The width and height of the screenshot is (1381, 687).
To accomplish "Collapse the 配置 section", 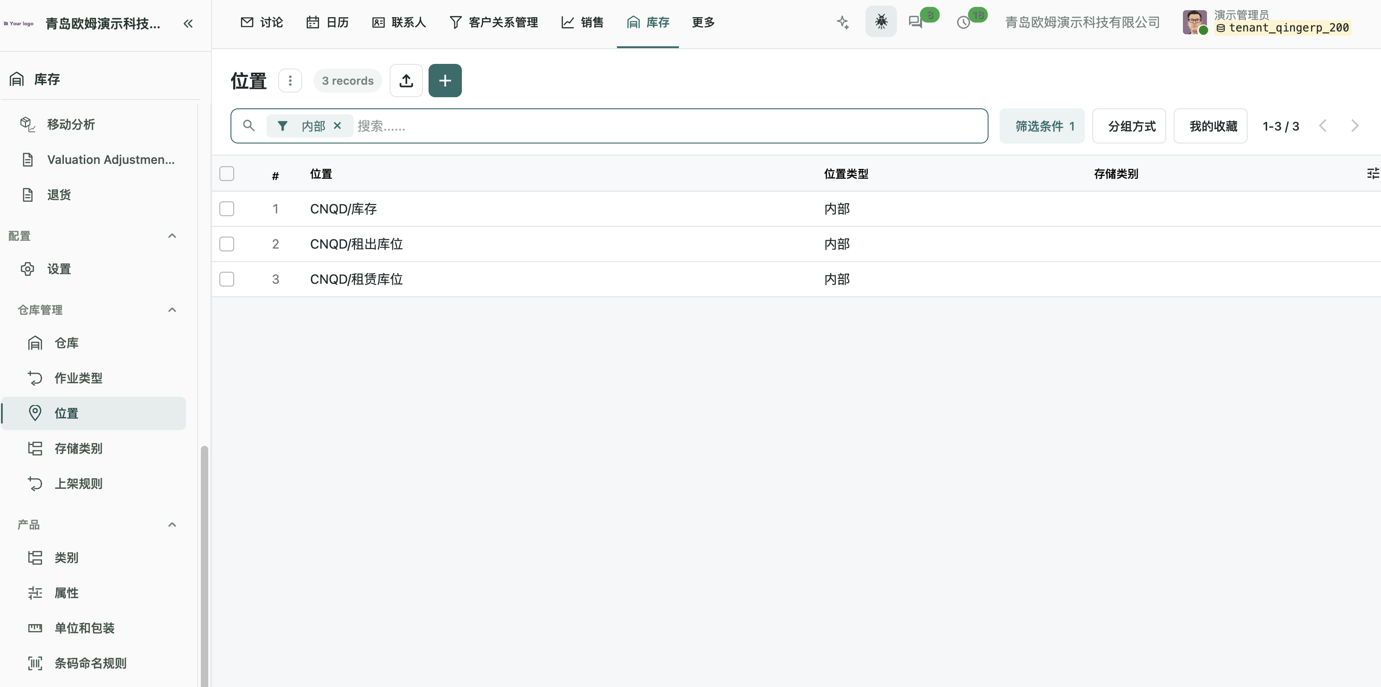I will (172, 236).
